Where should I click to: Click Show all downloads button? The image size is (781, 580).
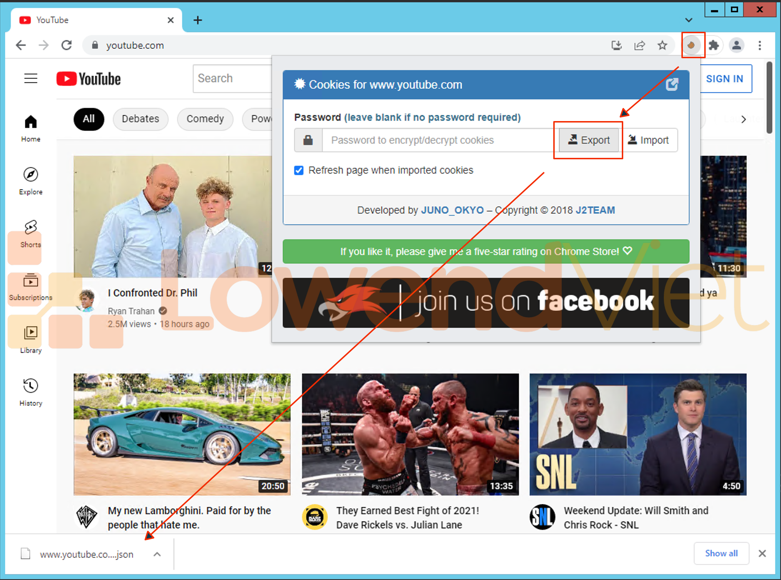pos(721,553)
